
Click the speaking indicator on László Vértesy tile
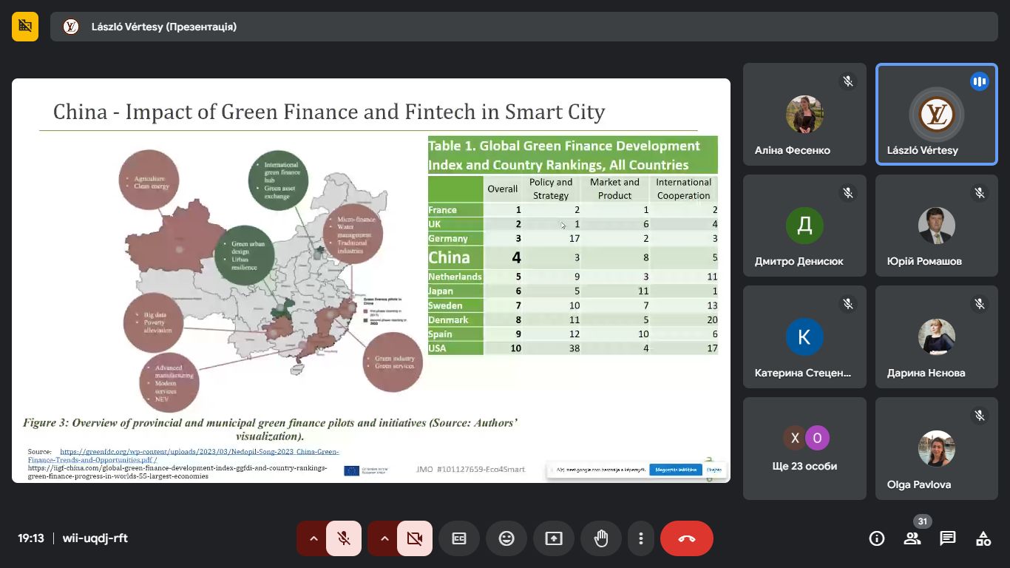tap(980, 81)
